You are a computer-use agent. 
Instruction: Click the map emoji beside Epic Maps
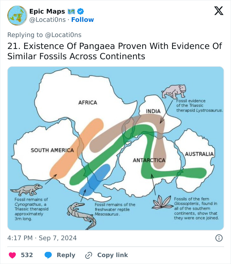(x=72, y=12)
